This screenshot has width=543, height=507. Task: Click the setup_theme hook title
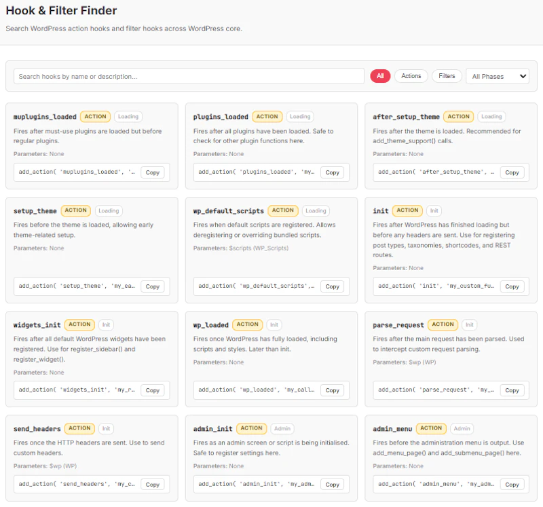(x=35, y=211)
